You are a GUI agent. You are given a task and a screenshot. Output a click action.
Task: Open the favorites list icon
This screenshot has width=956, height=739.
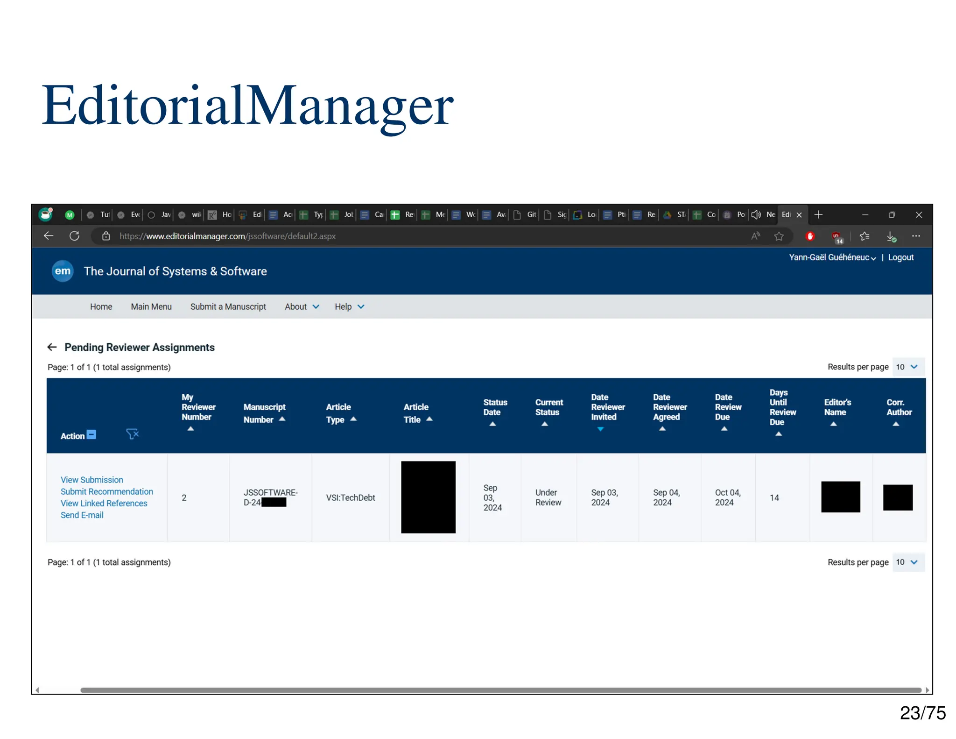tap(865, 236)
